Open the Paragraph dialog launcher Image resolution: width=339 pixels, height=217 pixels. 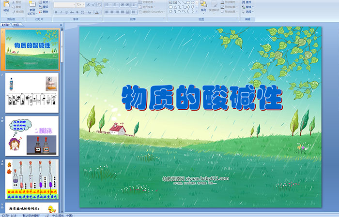point(165,19)
